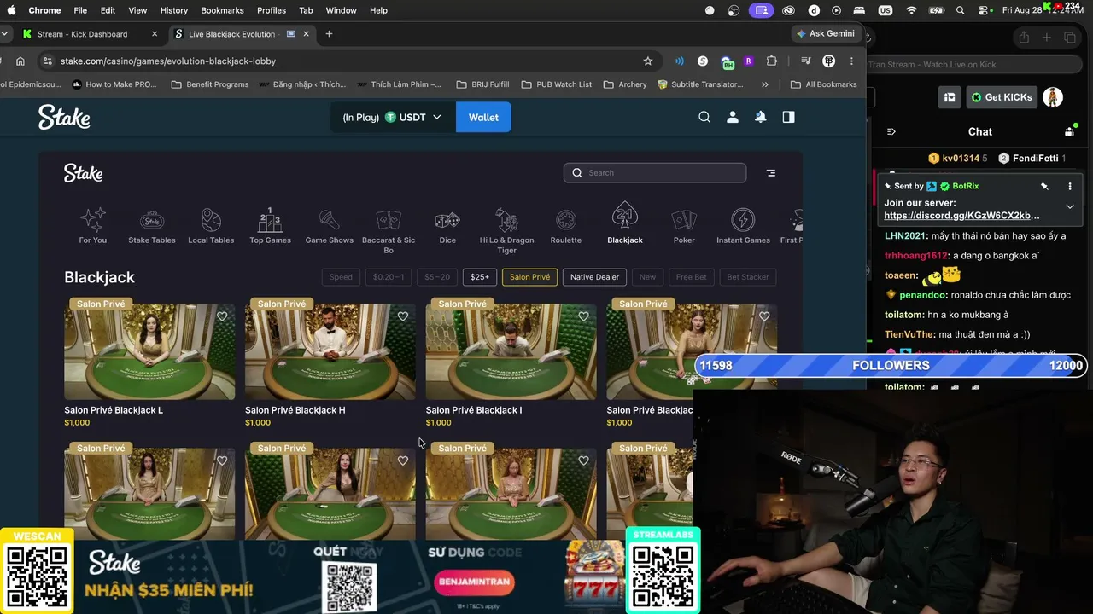Bookmark this page with the star icon
This screenshot has height=614, width=1093.
[648, 61]
